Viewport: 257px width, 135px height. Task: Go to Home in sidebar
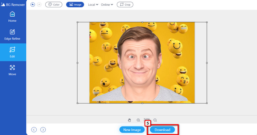12,17
